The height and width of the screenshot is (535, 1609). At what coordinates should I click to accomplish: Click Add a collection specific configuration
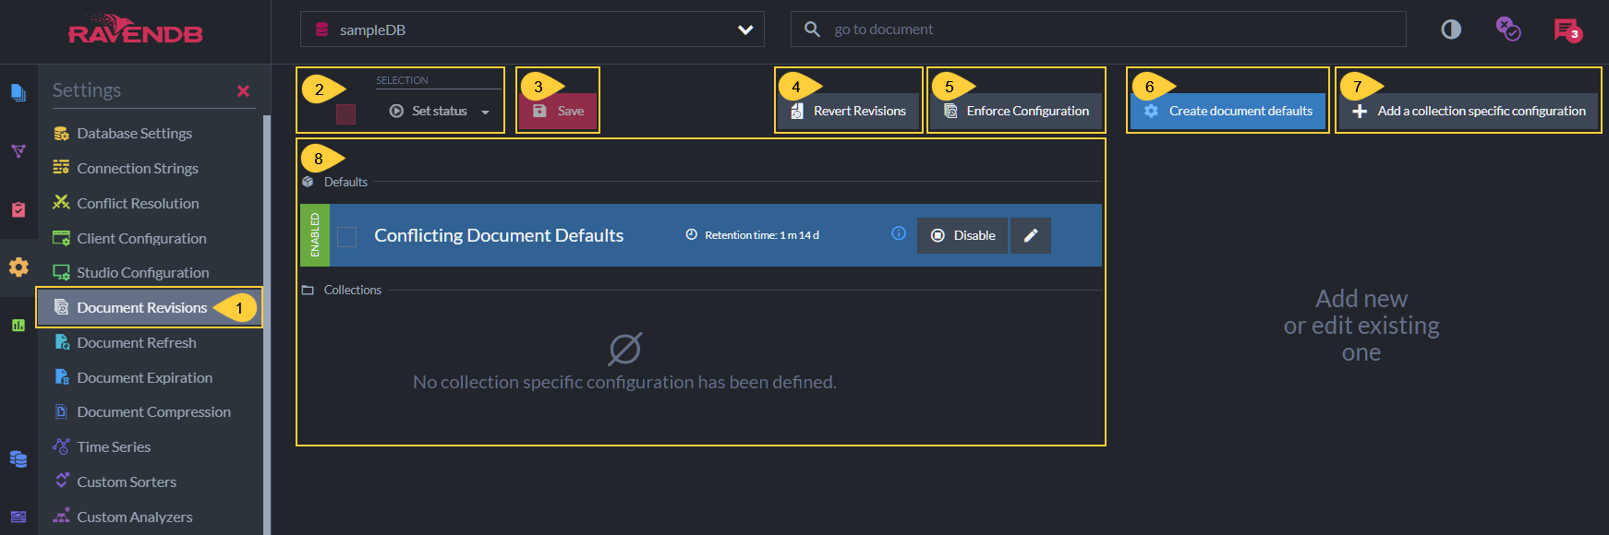(1469, 111)
